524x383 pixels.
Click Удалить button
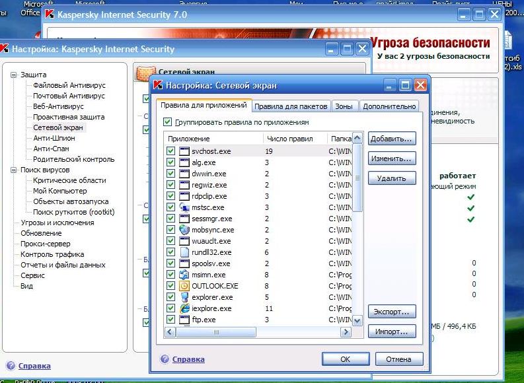pos(392,178)
